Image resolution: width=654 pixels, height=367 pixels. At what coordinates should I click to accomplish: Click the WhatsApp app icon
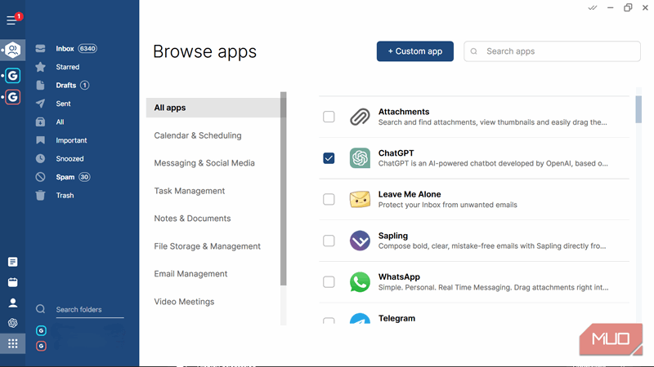(x=360, y=282)
